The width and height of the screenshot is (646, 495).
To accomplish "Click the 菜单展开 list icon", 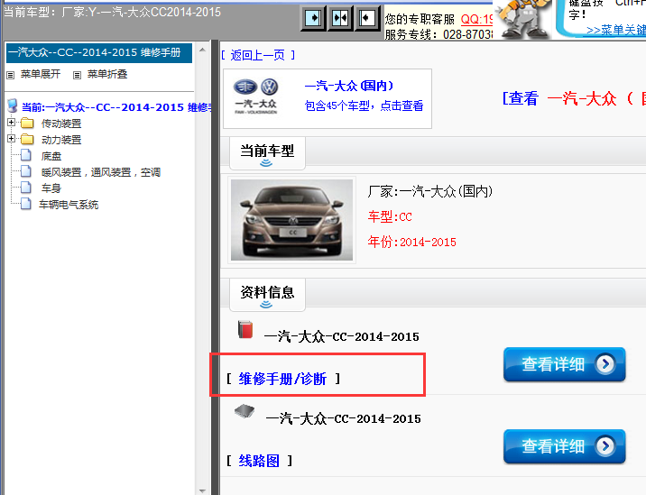I will click(11, 75).
